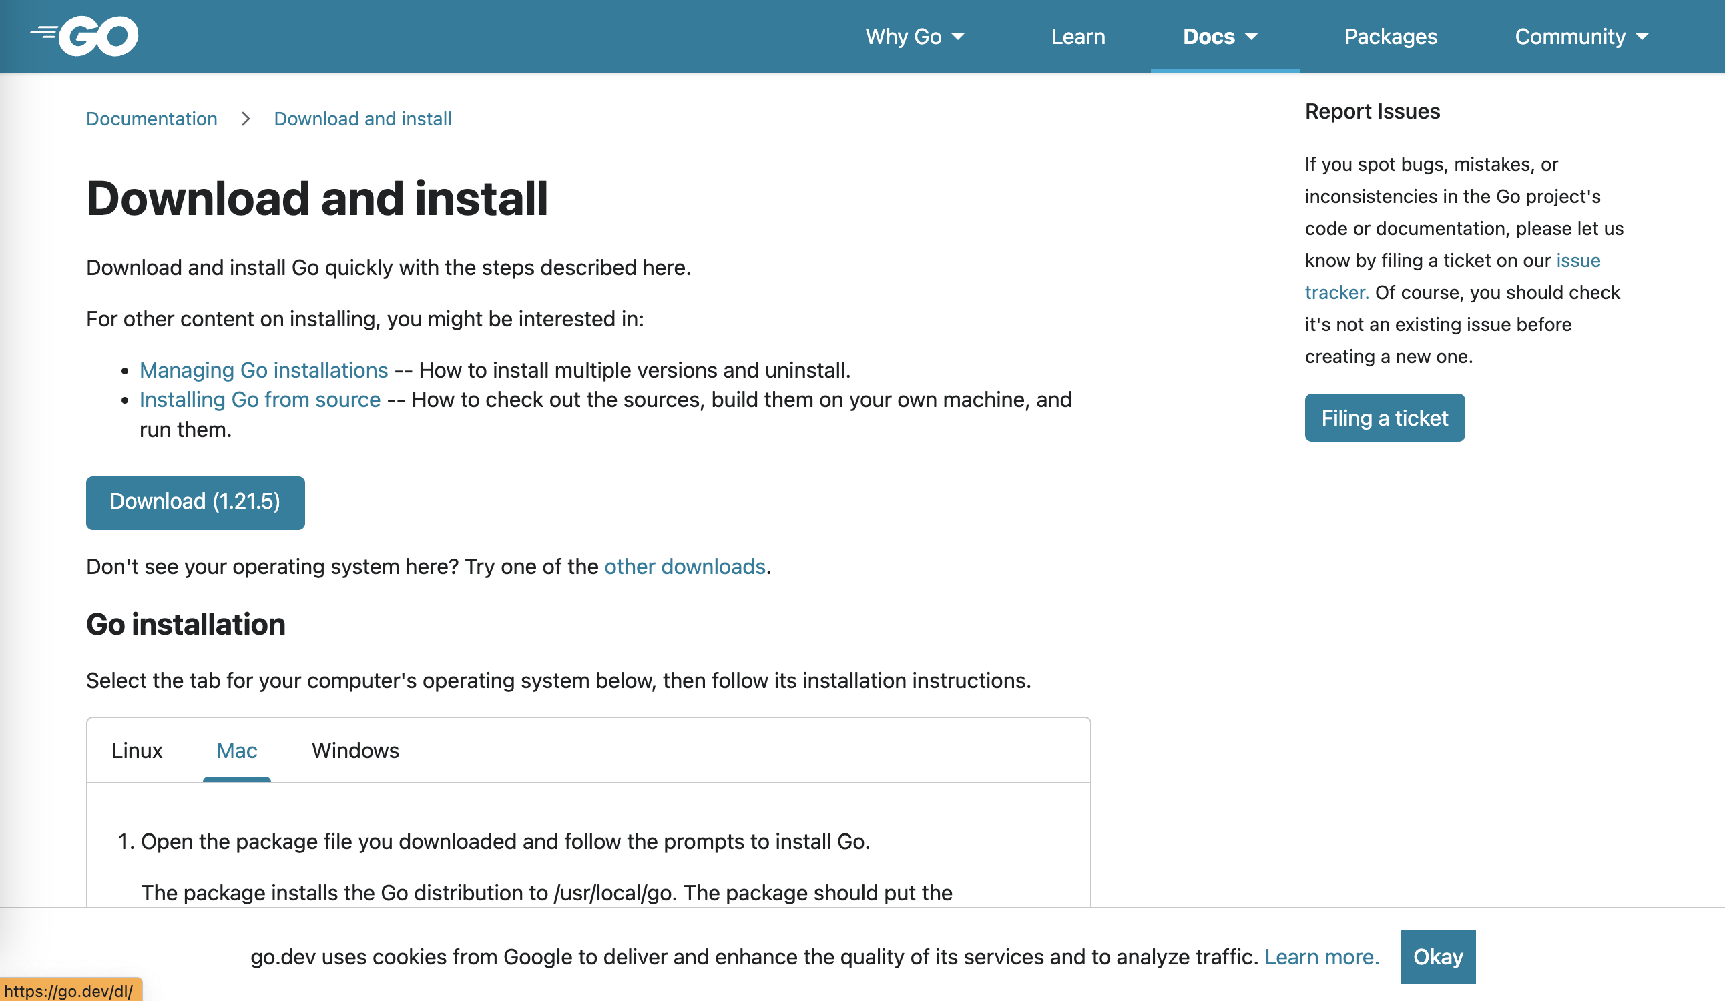Expand the Community dropdown menu
This screenshot has width=1725, height=1001.
coord(1581,36)
